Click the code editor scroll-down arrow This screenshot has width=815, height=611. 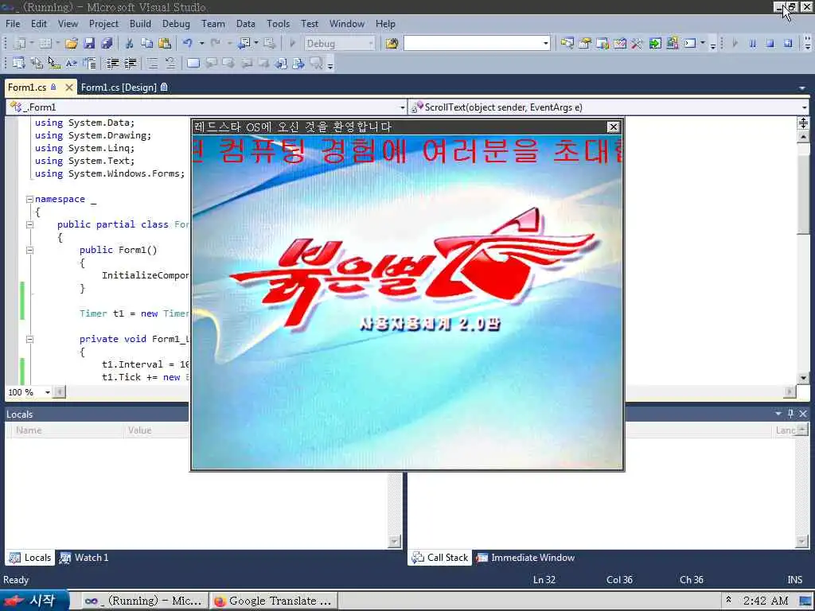[x=803, y=378]
